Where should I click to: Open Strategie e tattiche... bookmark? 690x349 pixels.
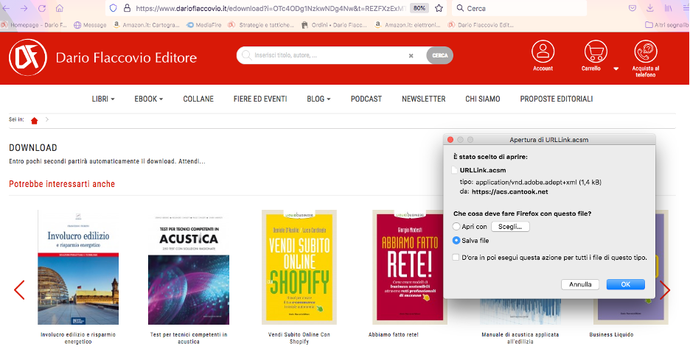point(262,25)
